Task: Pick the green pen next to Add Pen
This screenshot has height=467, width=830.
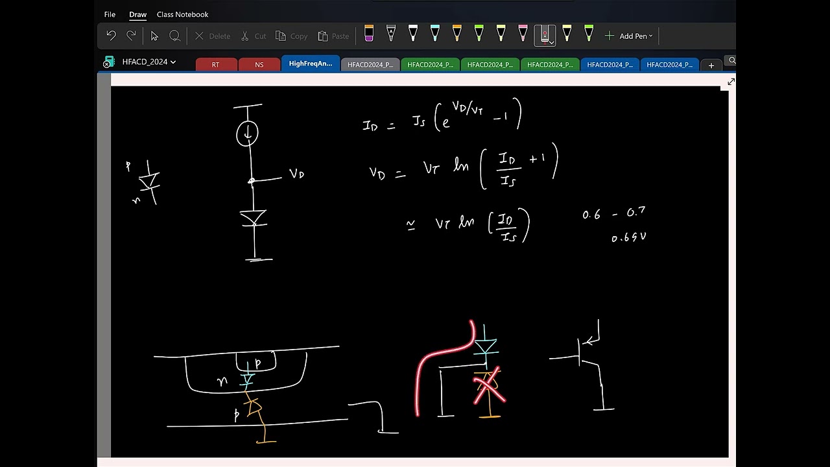Action: click(589, 34)
